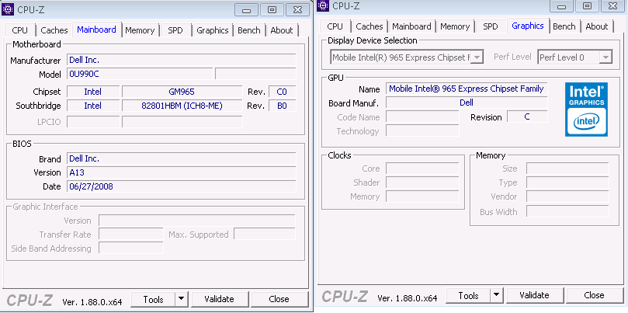Open Memory tab in right window
This screenshot has height=313, width=628.
click(x=455, y=26)
